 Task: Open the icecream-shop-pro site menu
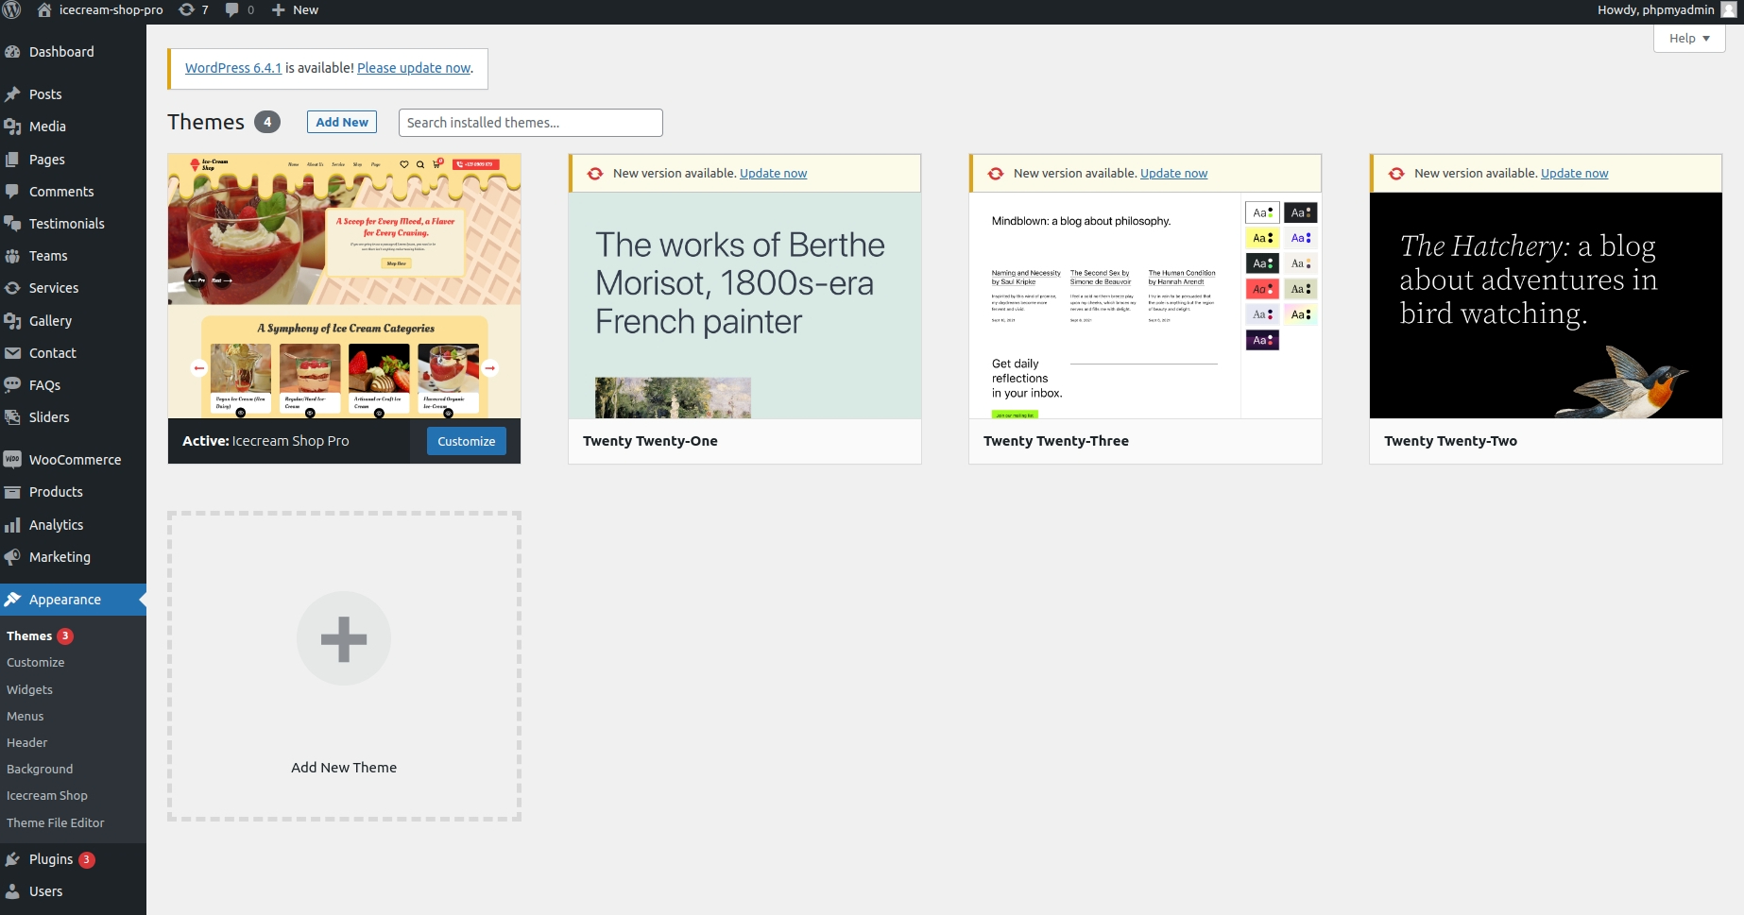pyautogui.click(x=100, y=10)
